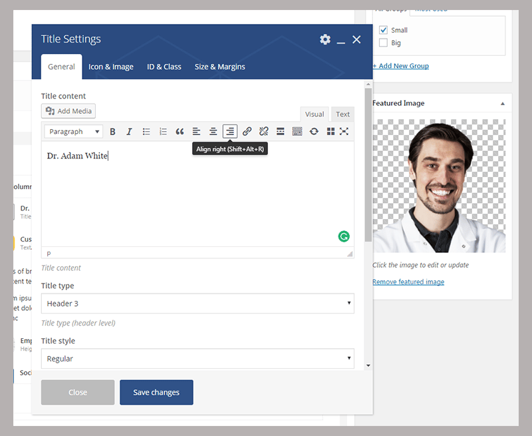This screenshot has width=532, height=436.
Task: Expand the Title style dropdown
Action: (x=198, y=358)
